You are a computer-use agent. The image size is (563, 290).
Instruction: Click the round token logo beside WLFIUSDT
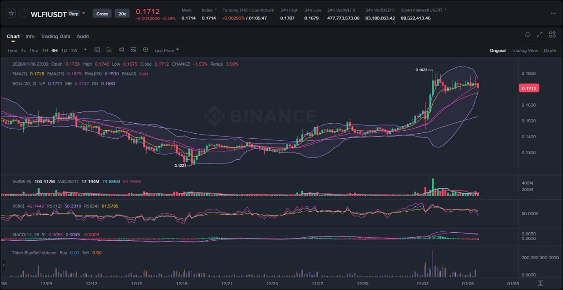[23, 14]
